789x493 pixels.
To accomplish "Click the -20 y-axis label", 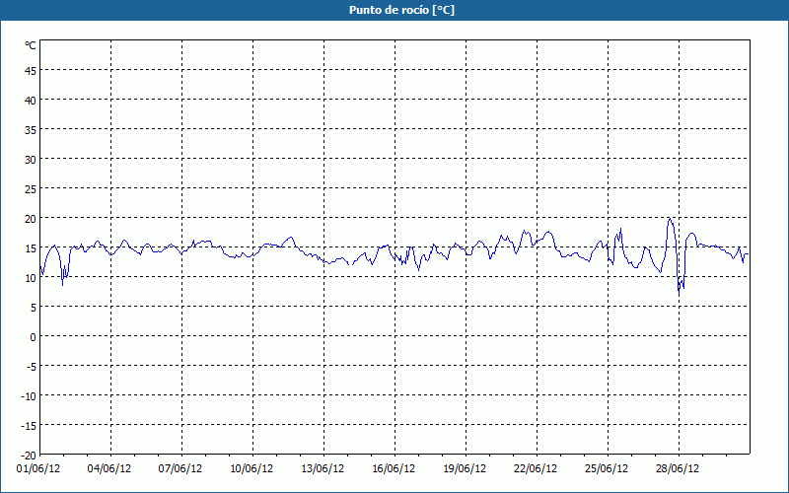I will [28, 456].
